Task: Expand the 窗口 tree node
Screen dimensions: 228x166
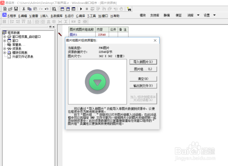Action: tap(5, 41)
